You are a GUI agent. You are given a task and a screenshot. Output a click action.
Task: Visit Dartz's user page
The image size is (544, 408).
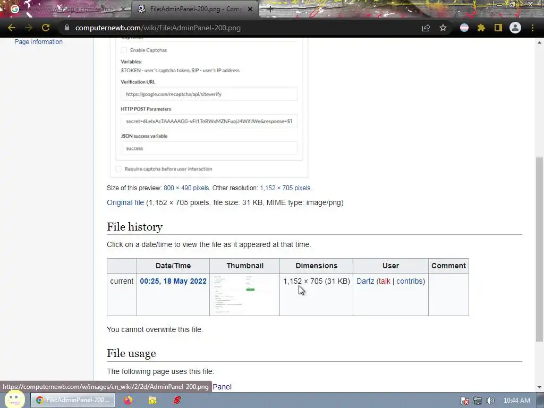365,281
